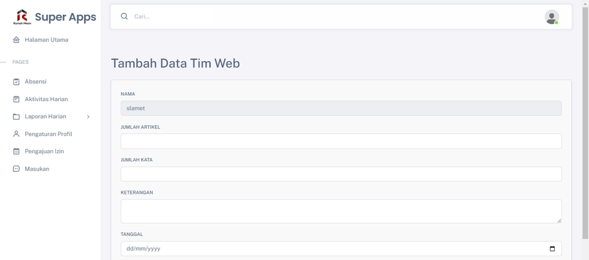Screen dimensions: 589x260
Task: Click the Aktivitas Harian calendar icon
Action: (x=17, y=99)
